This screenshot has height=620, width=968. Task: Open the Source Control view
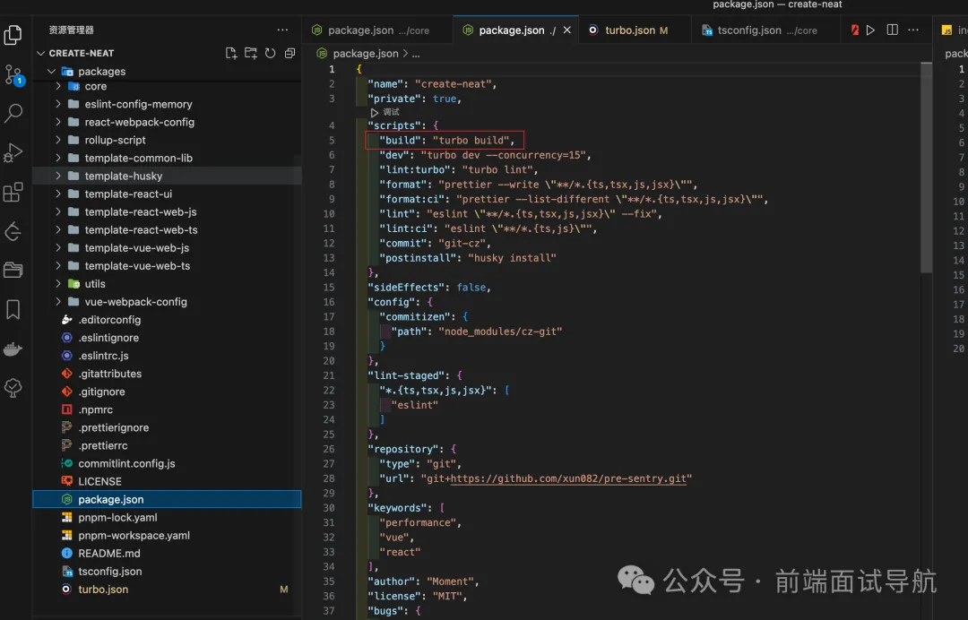click(13, 74)
